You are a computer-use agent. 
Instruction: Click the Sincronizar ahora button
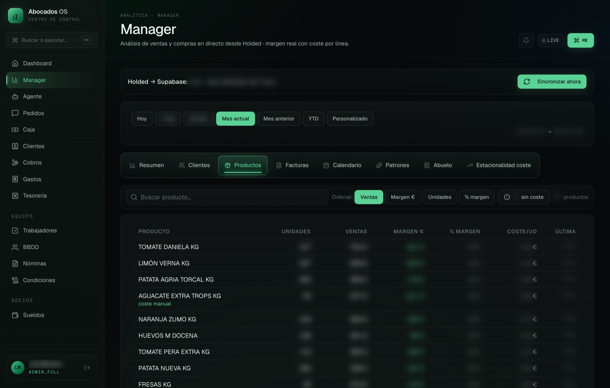tap(552, 82)
